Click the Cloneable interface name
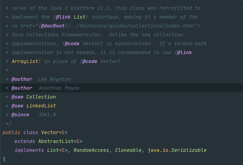Image resolution: width=243 pixels, height=165 pixels. tap(128, 150)
